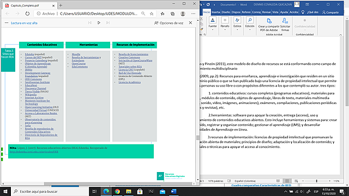This screenshot has height=196, width=349.
Task: Click the Internet Archive link
Action: tap(34, 98)
